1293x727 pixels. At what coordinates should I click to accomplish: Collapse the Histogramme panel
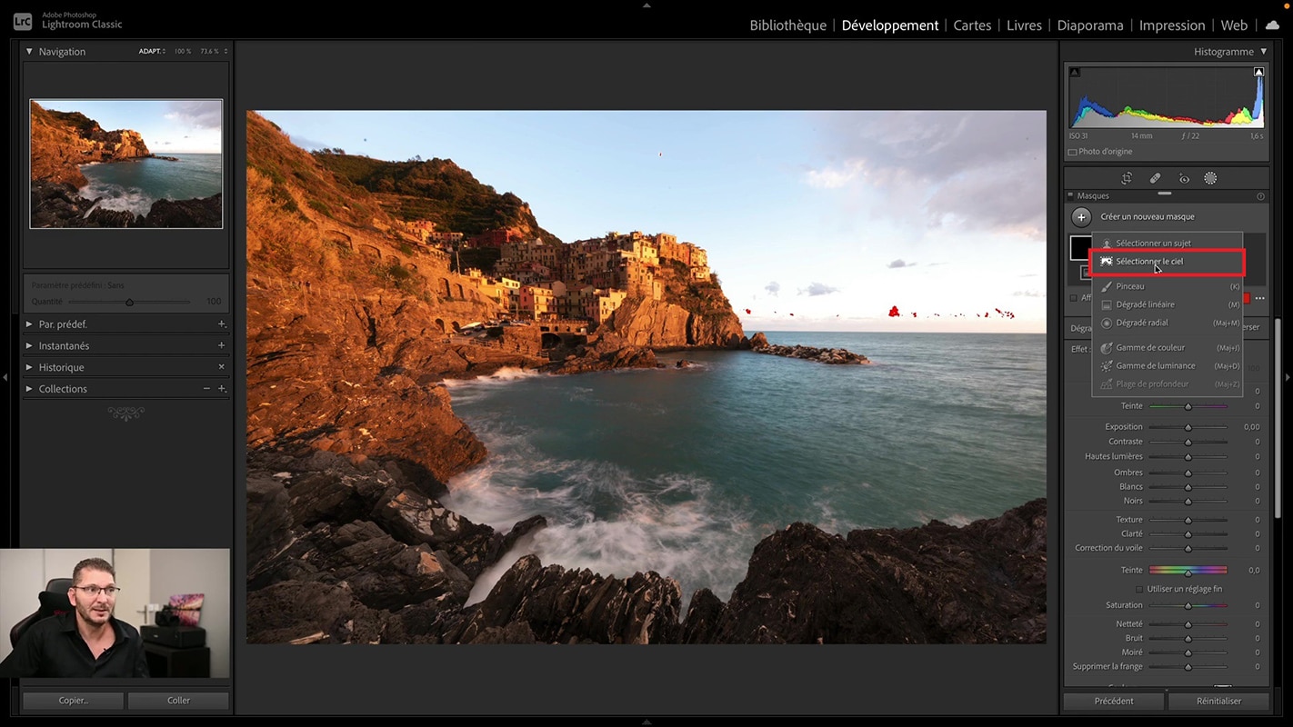point(1264,52)
